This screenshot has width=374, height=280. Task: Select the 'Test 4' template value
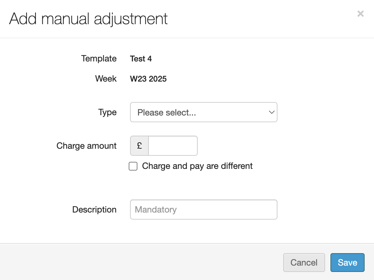(x=141, y=59)
